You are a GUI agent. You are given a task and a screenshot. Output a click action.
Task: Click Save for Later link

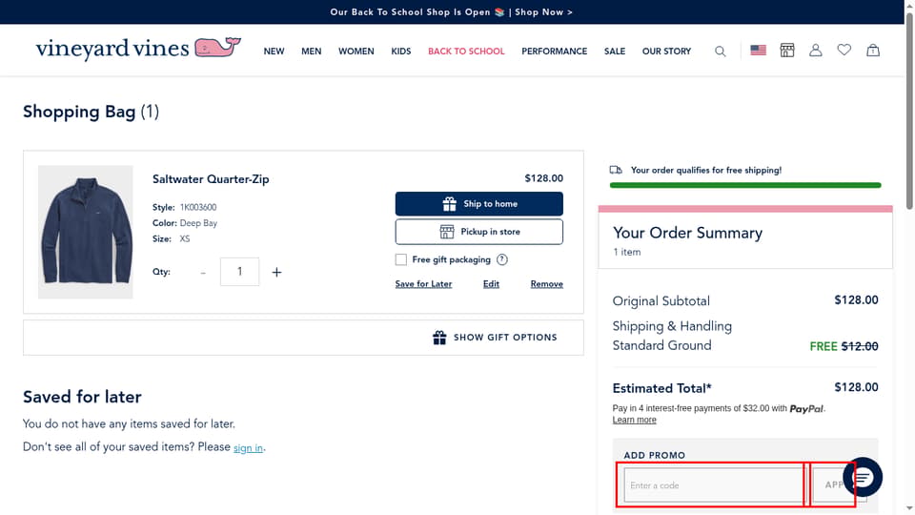coord(423,284)
